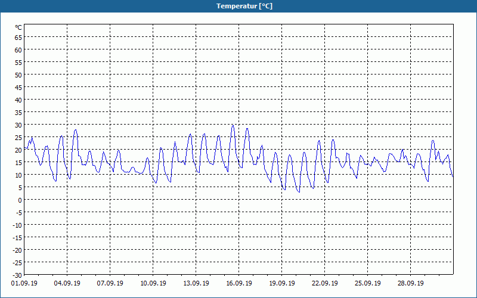477x298 pixels.
Task: Select the 22.09.19 date label
Action: pos(324,283)
